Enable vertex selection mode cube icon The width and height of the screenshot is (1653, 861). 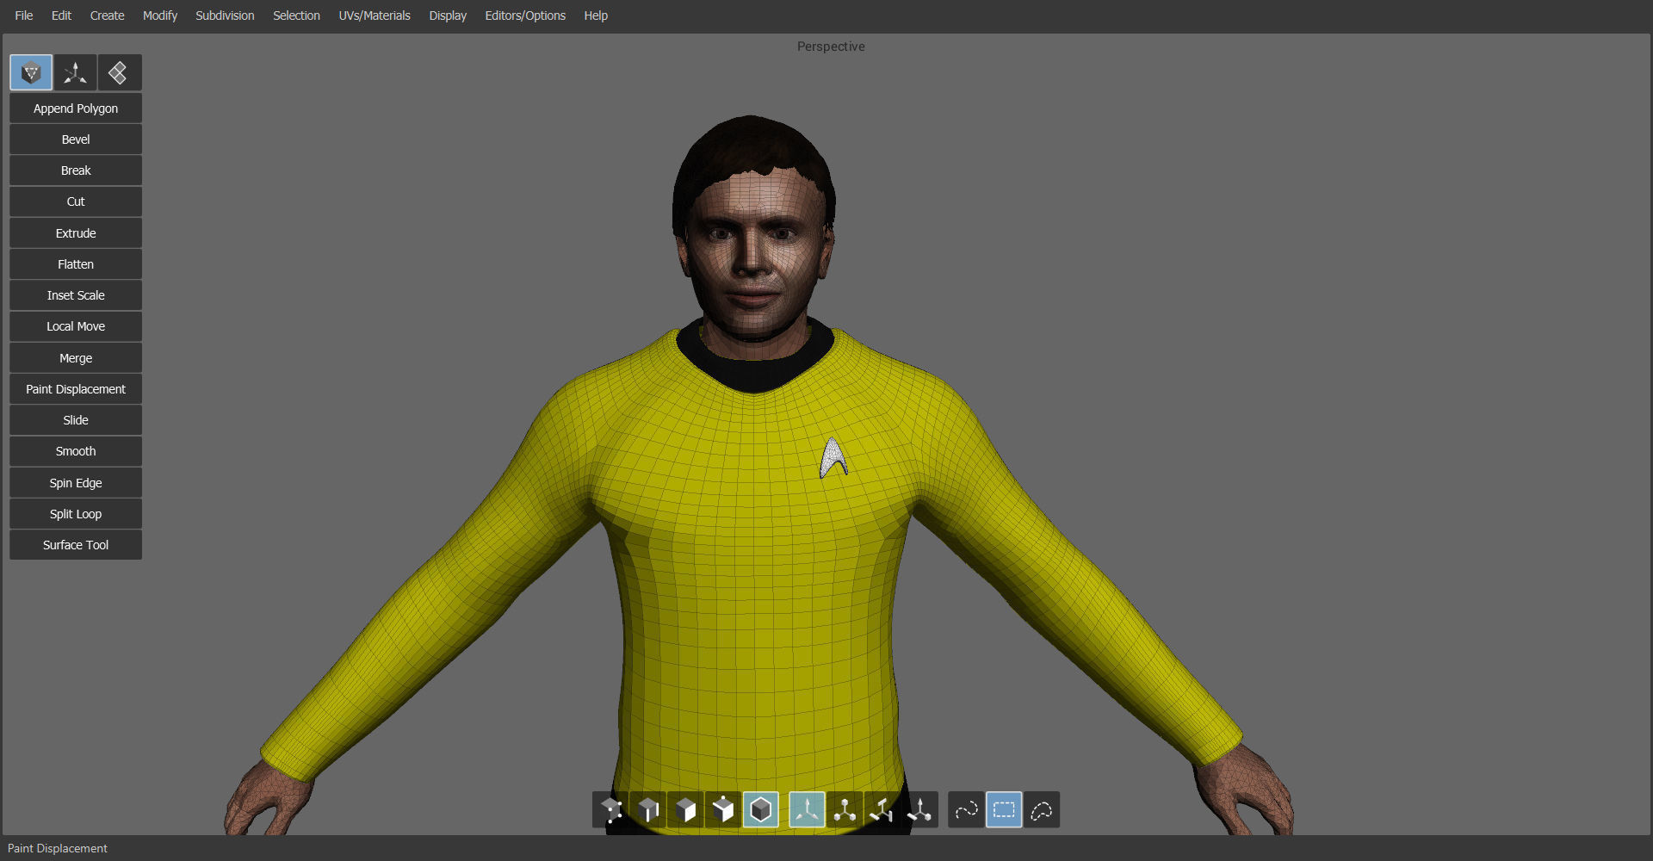click(x=611, y=810)
